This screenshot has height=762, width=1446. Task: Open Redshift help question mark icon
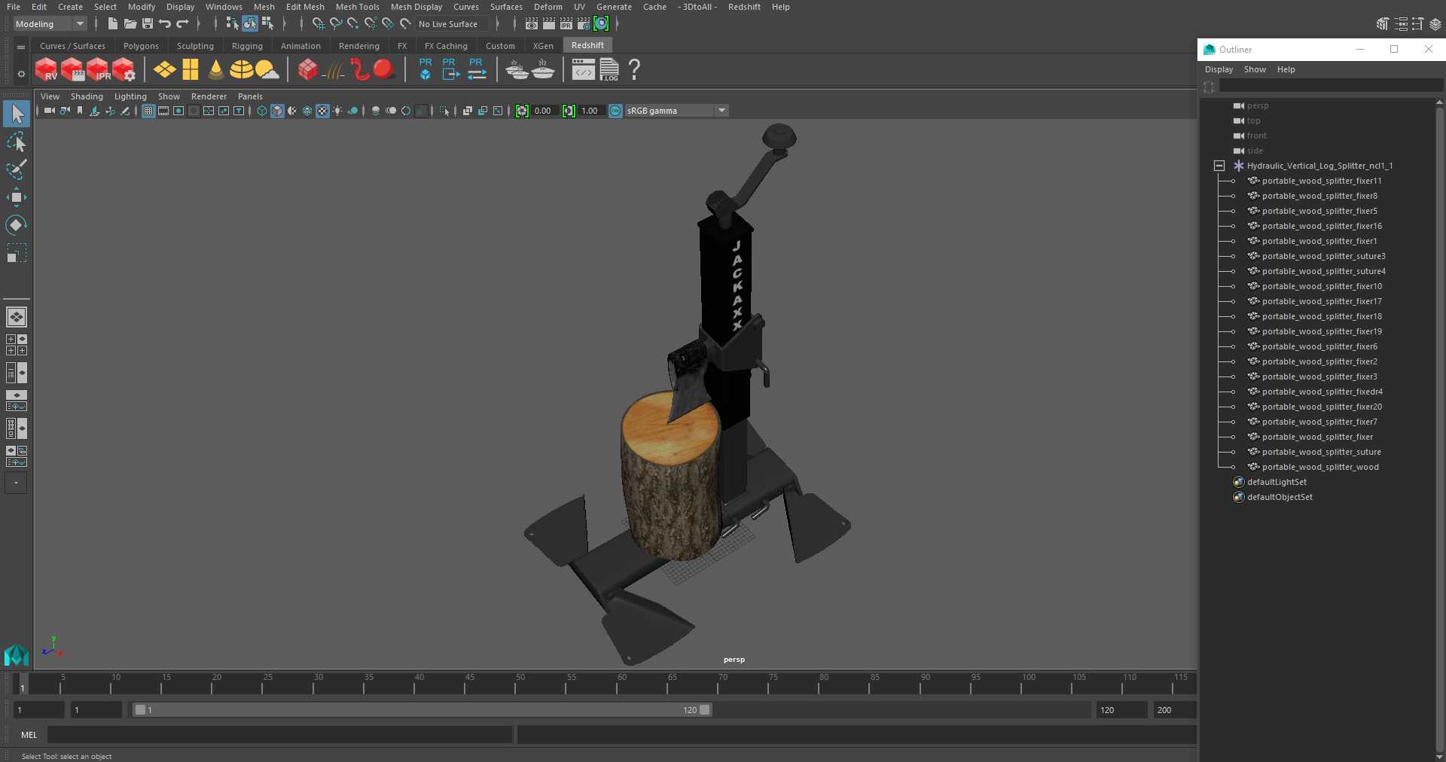pyautogui.click(x=634, y=69)
